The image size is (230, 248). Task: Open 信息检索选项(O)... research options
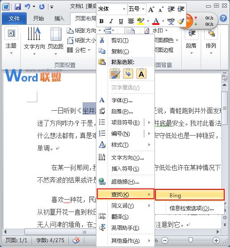[190, 208]
